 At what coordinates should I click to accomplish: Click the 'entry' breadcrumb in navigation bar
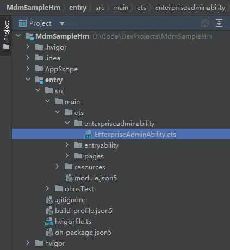pyautogui.click(x=78, y=8)
